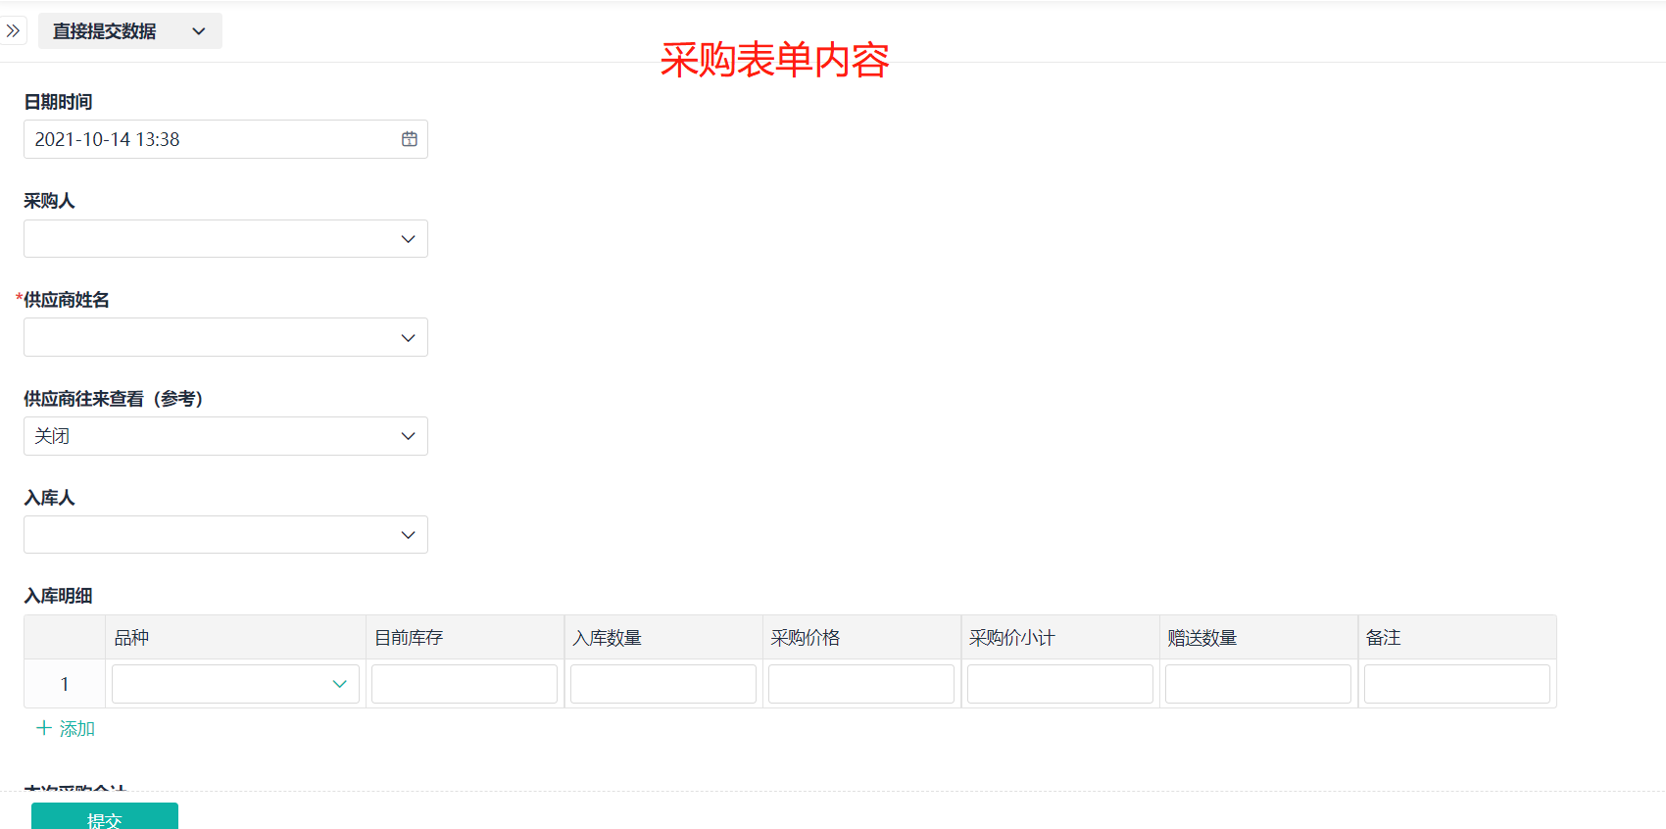This screenshot has height=829, width=1666.
Task: Click the 赠送数量 input in row 1
Action: 1258,684
